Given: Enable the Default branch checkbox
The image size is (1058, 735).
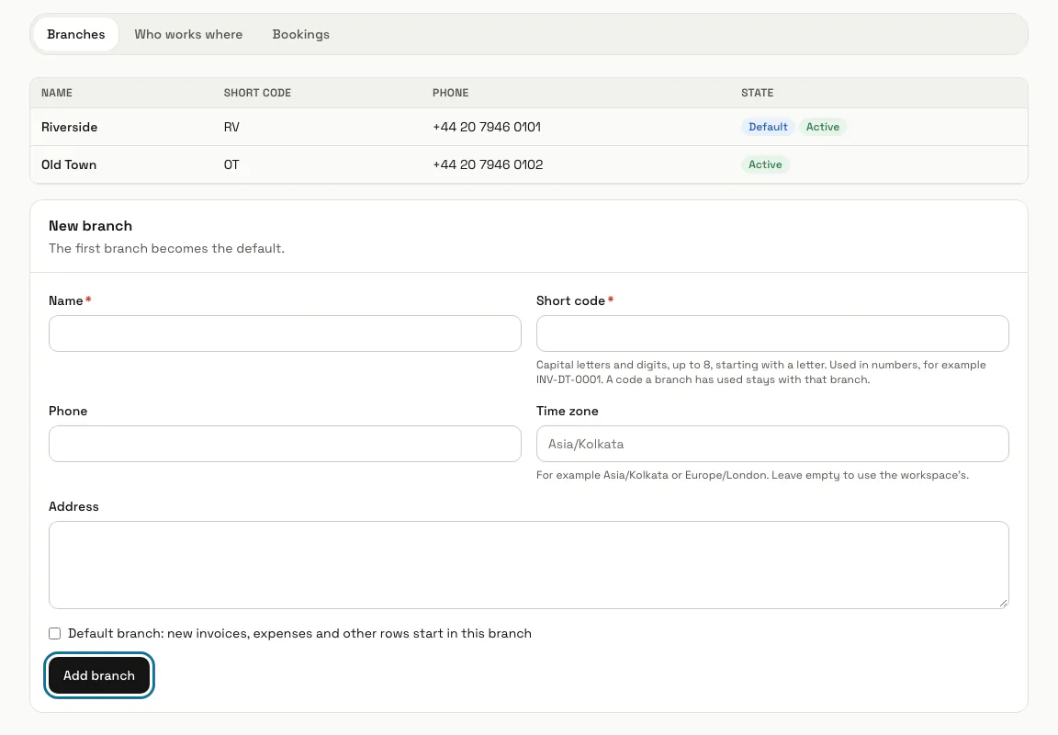Looking at the screenshot, I should click(55, 633).
